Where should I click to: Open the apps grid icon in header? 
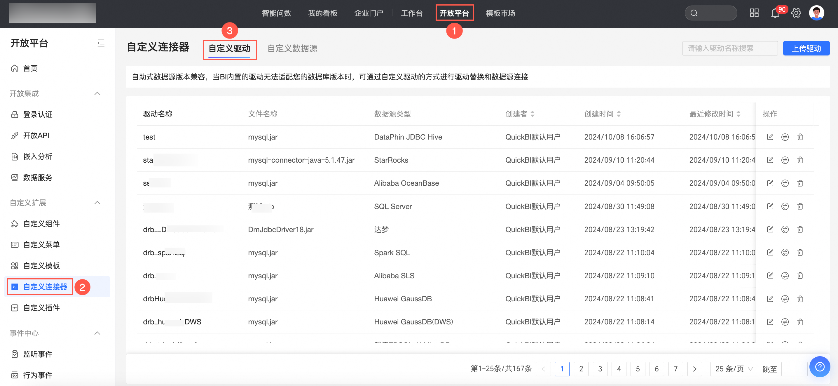pyautogui.click(x=754, y=13)
